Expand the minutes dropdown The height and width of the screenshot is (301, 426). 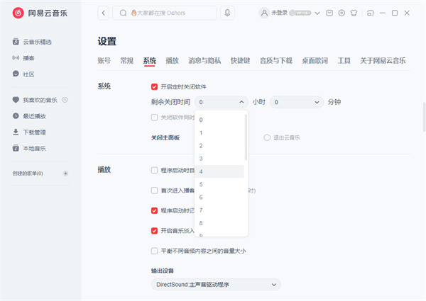(x=295, y=102)
